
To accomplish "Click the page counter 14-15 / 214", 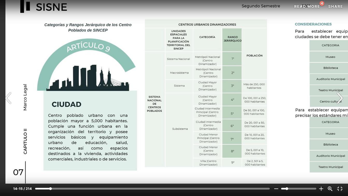I will tap(23, 189).
